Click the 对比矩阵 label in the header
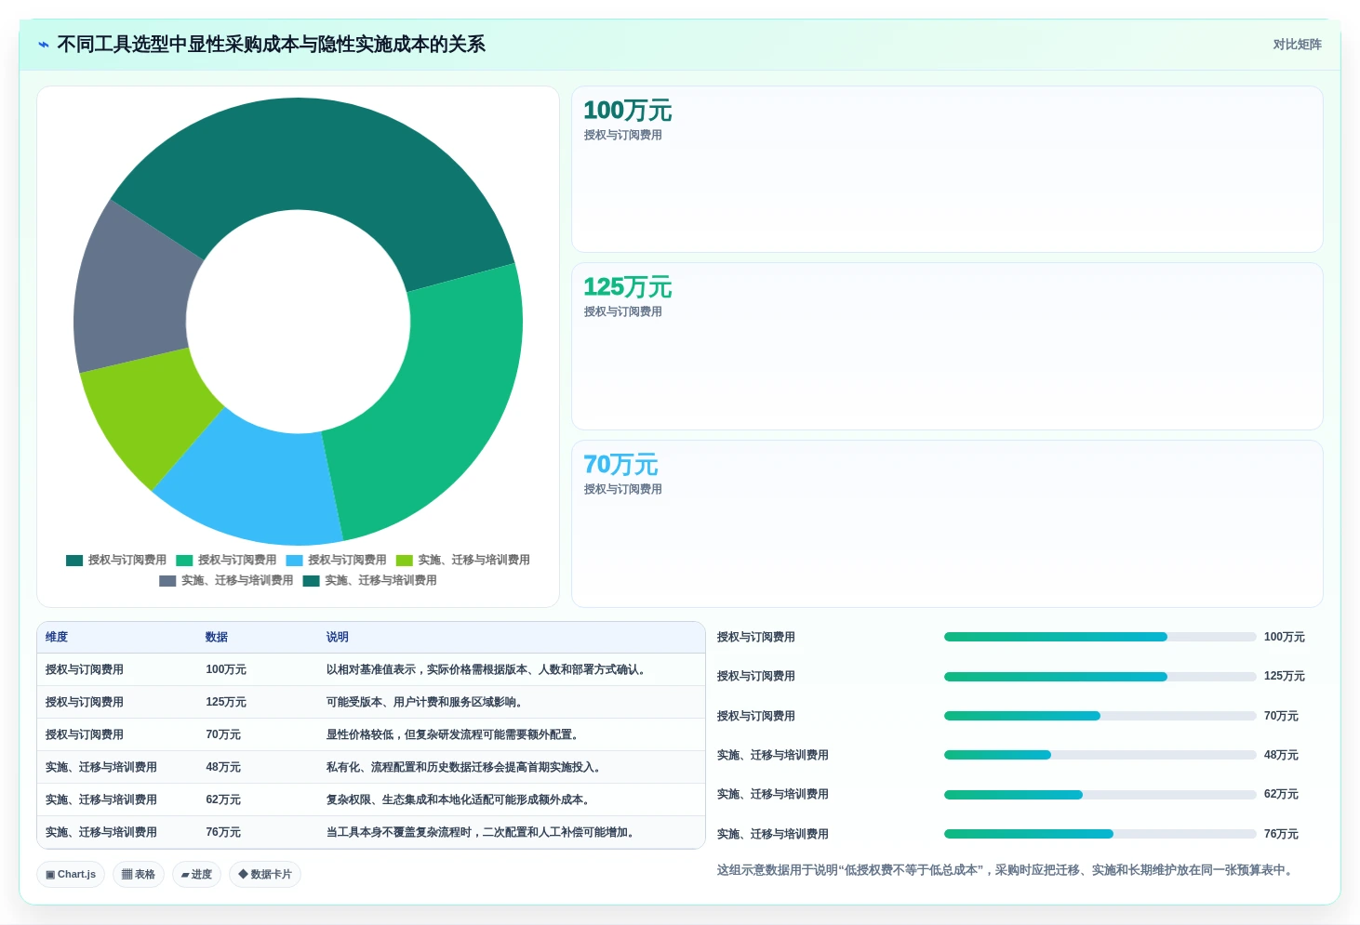Viewport: 1360px width, 925px height. pos(1297,45)
